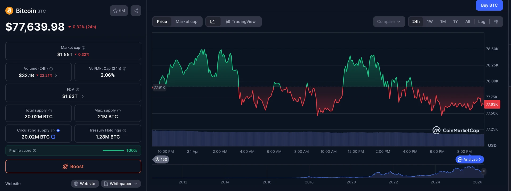Click the verified checkmark badge
The width and height of the screenshot is (511, 191).
tap(58, 130)
